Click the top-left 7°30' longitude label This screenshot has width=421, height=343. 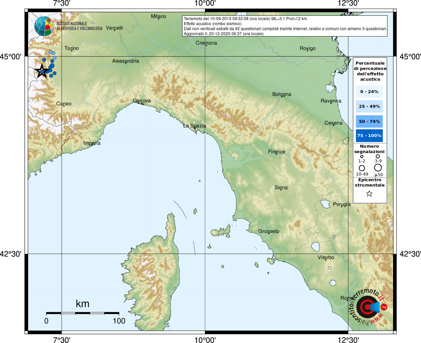coord(61,3)
